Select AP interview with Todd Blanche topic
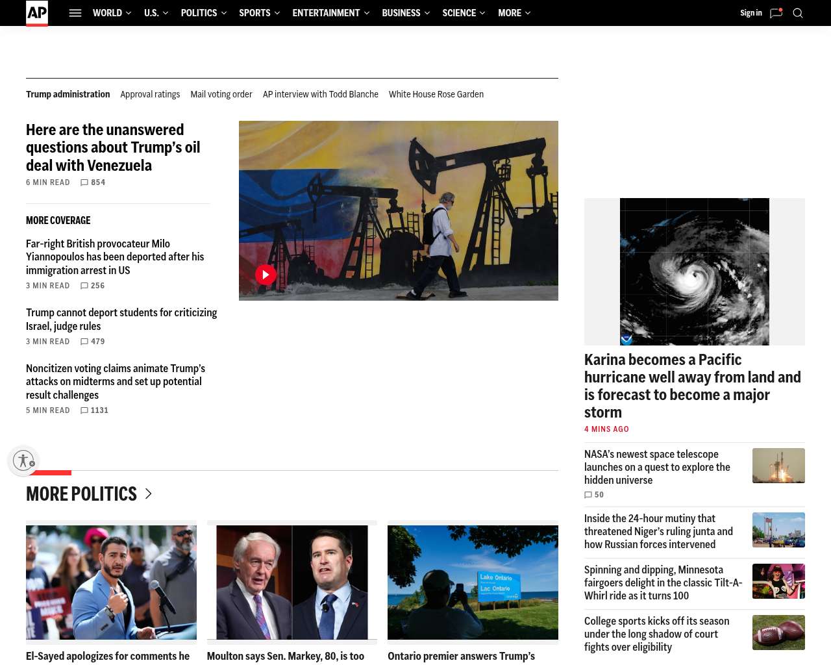This screenshot has width=831, height=665. click(321, 94)
